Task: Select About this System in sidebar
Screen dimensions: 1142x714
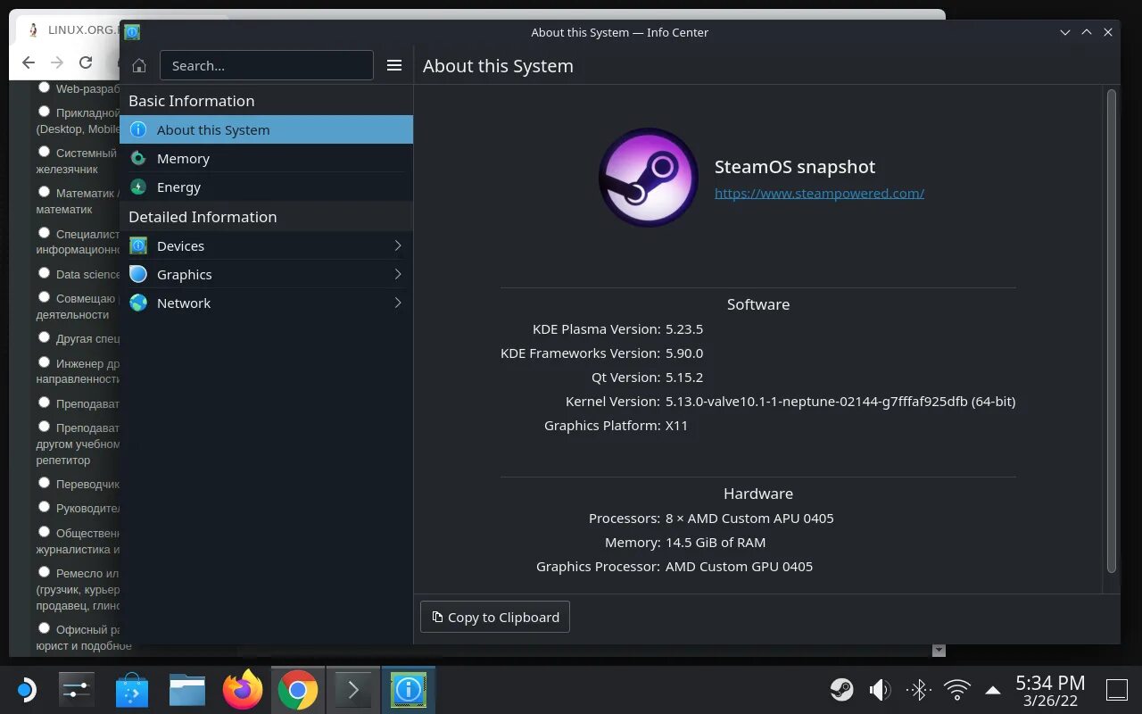Action: [266, 129]
